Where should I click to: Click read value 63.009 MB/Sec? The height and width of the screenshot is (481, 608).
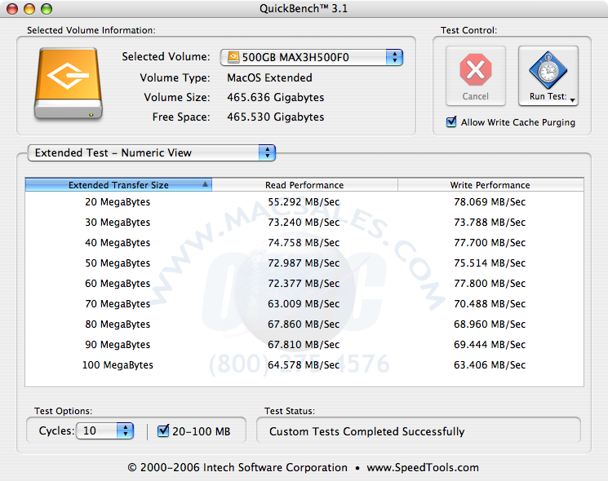(x=304, y=303)
